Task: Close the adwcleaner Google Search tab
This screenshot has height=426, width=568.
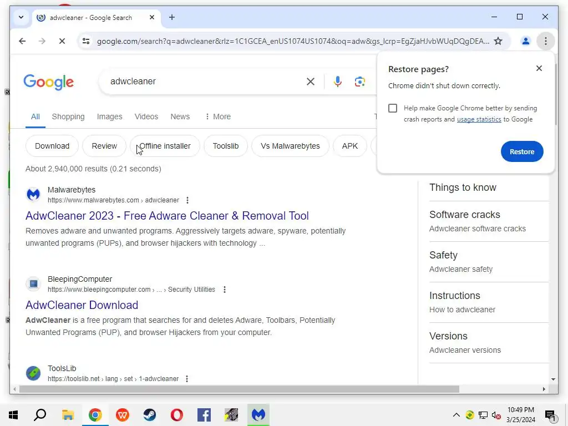Action: coord(152,17)
